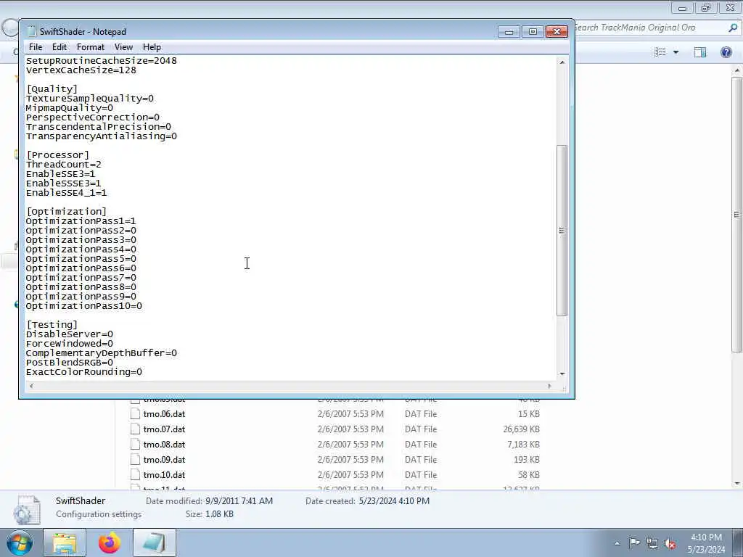Click the PerspectiveCorrection=0 line
Viewport: 743px width, 557px height.
[x=92, y=117]
